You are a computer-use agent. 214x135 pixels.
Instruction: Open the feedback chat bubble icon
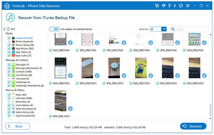[x=181, y=6]
